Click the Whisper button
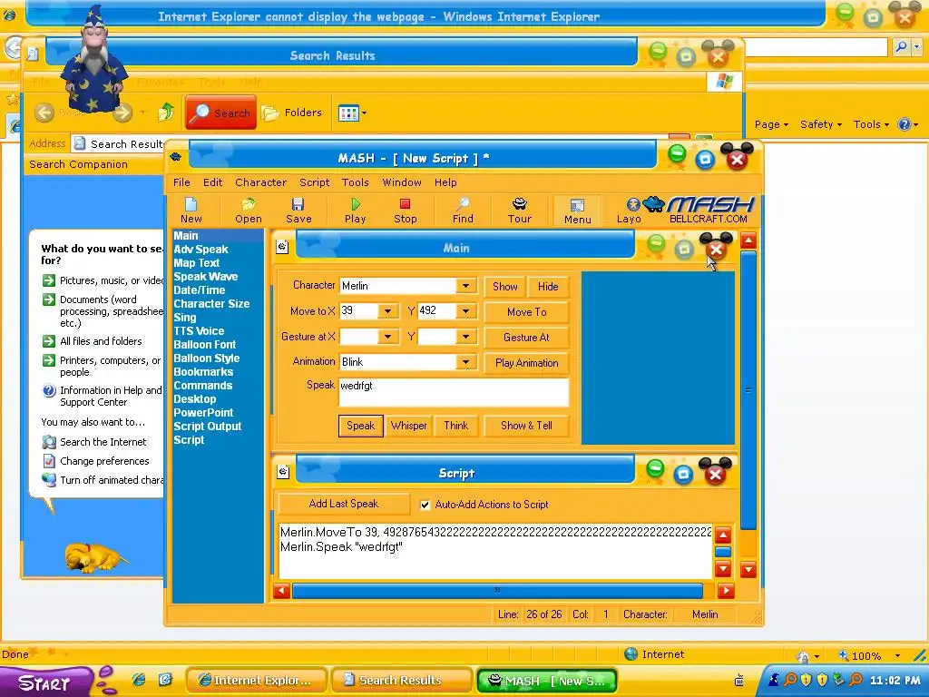The image size is (929, 697). tap(409, 426)
